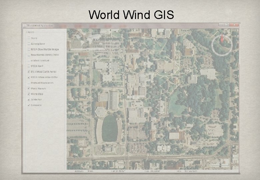Viewport: 260px width, 180px height.
Task: Enable the Atmosphere layer checkbox
Action: (29, 44)
